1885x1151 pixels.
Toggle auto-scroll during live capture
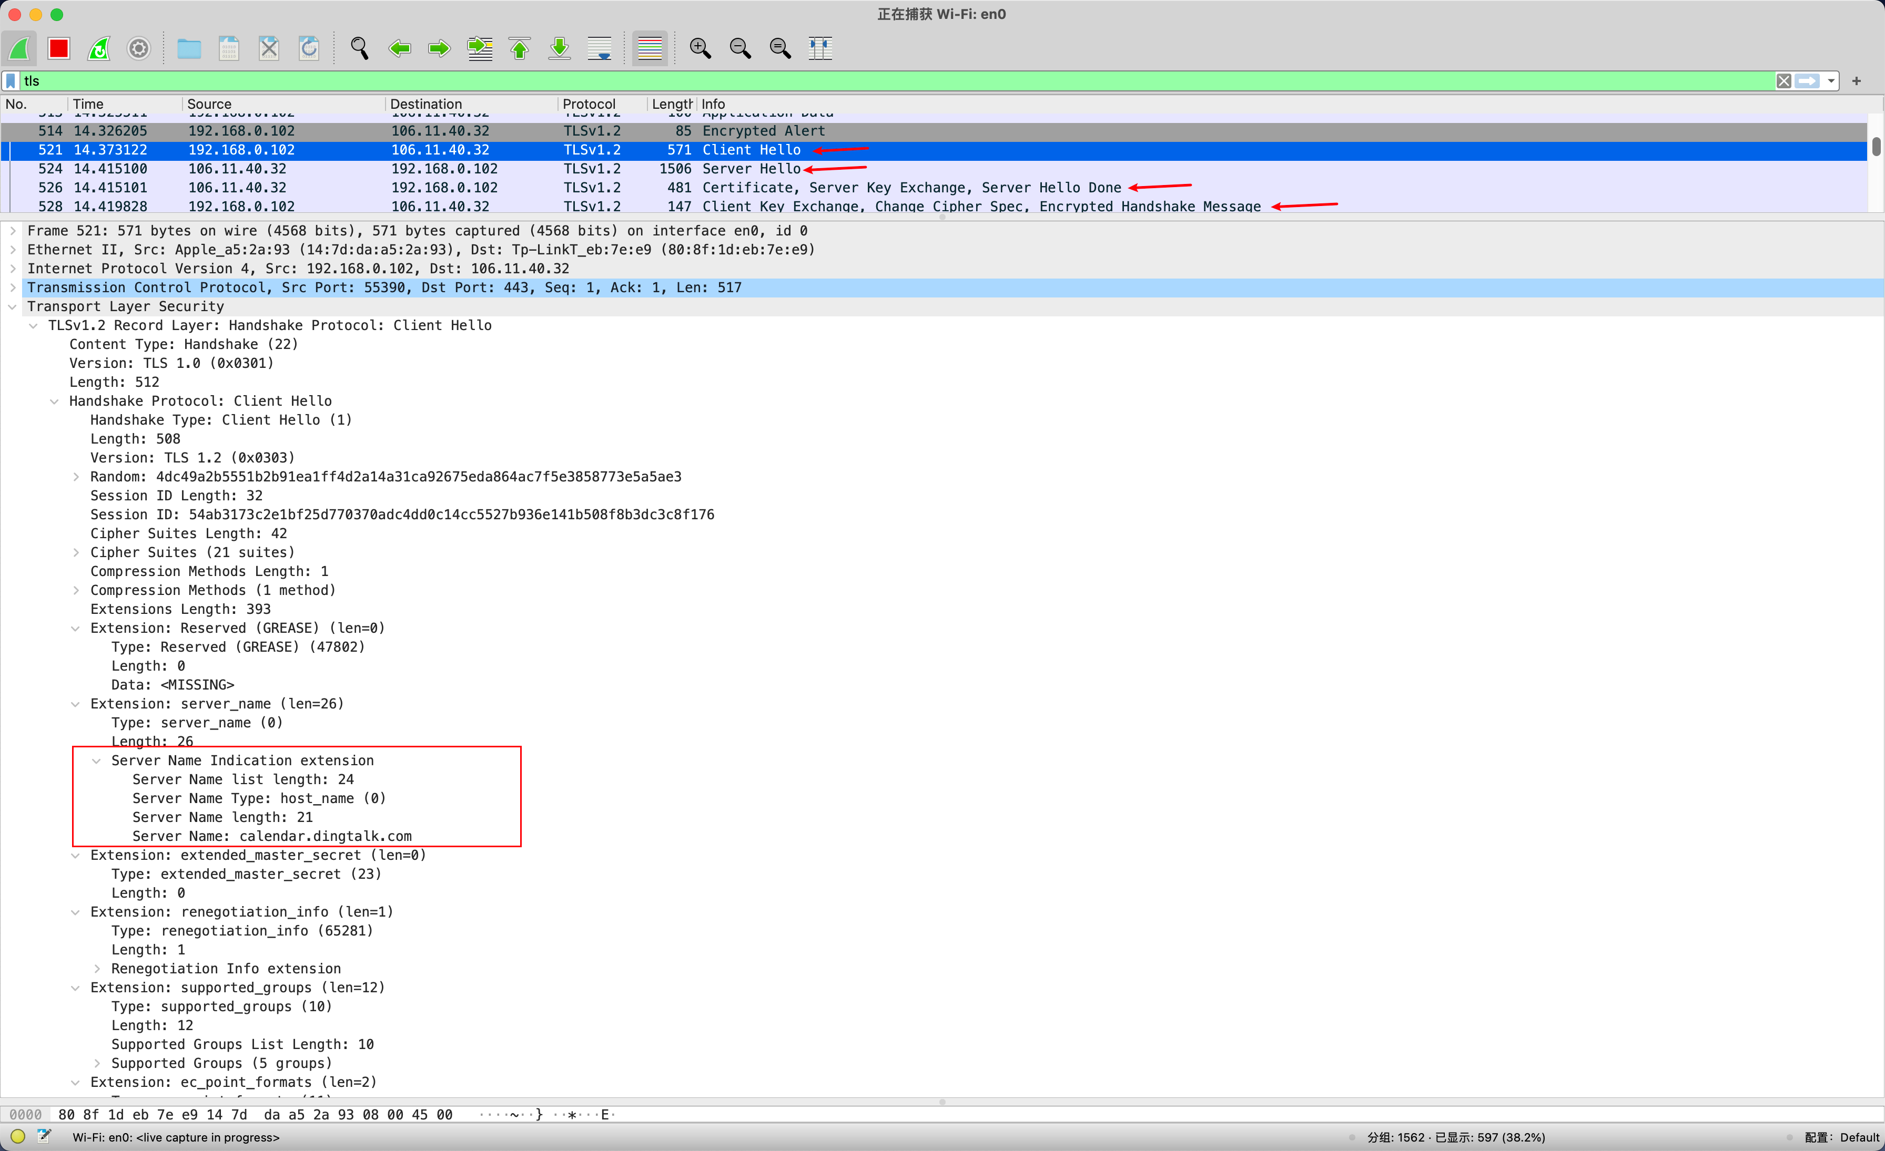click(x=599, y=49)
